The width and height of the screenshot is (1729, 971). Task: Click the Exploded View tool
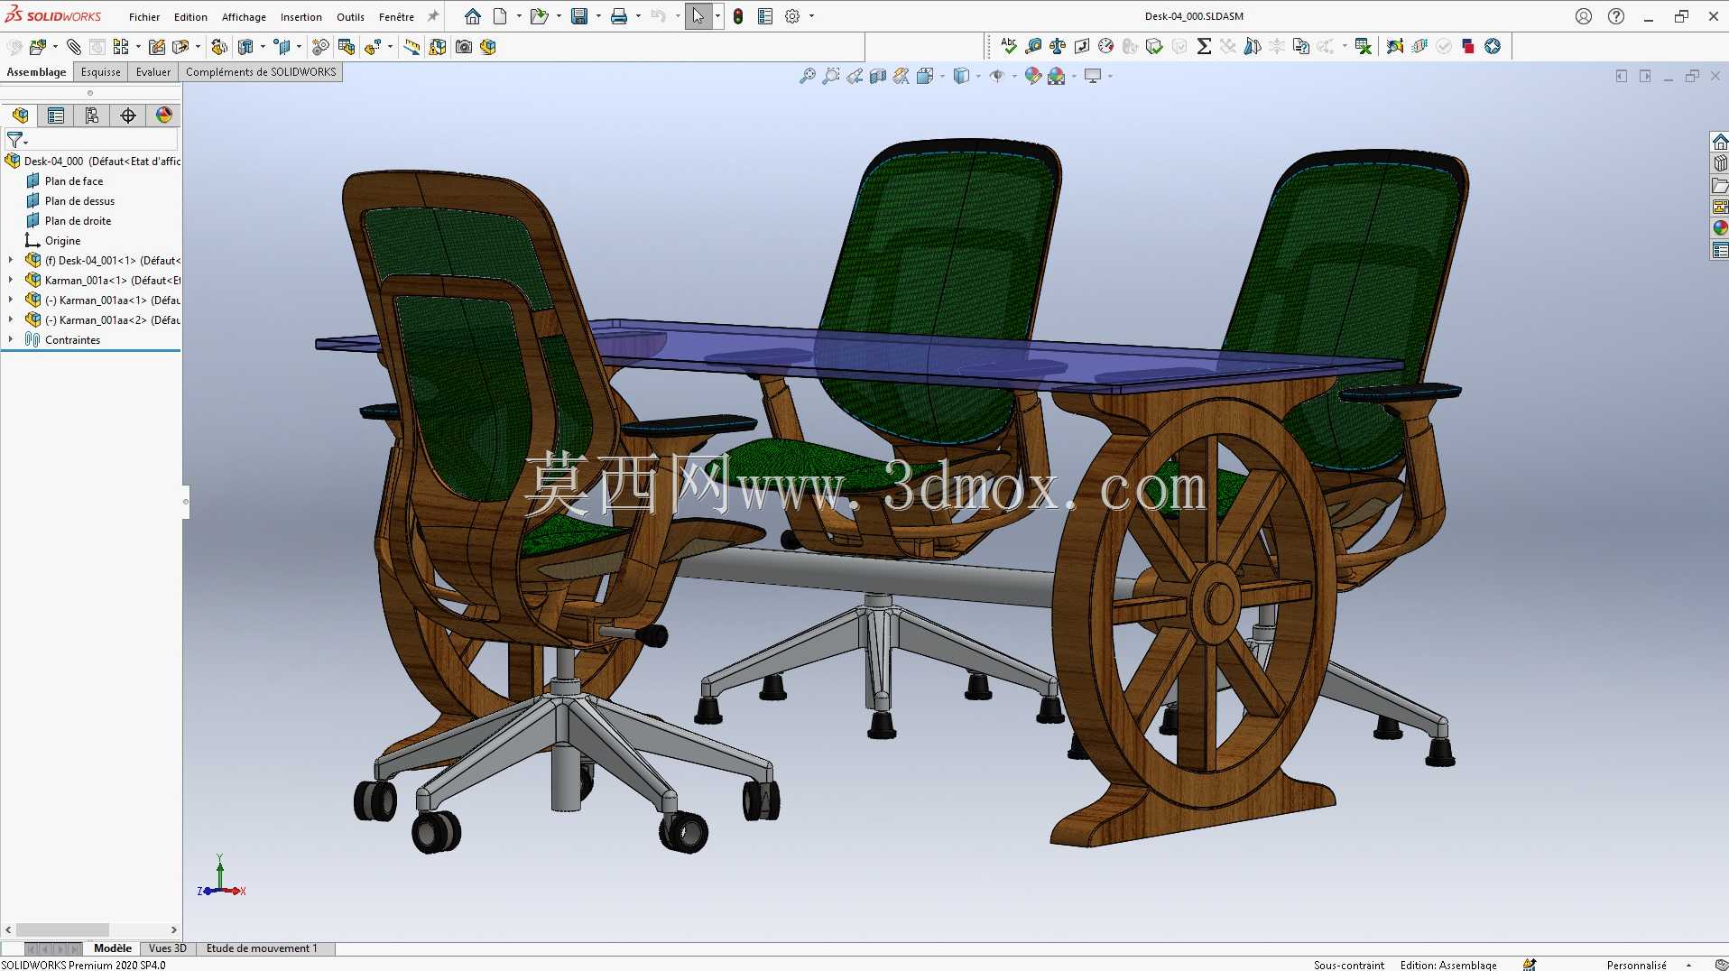click(373, 47)
